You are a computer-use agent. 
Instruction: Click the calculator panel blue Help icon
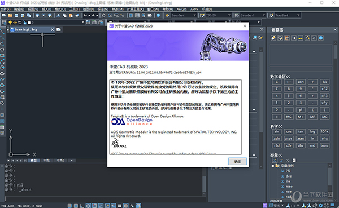321,38
